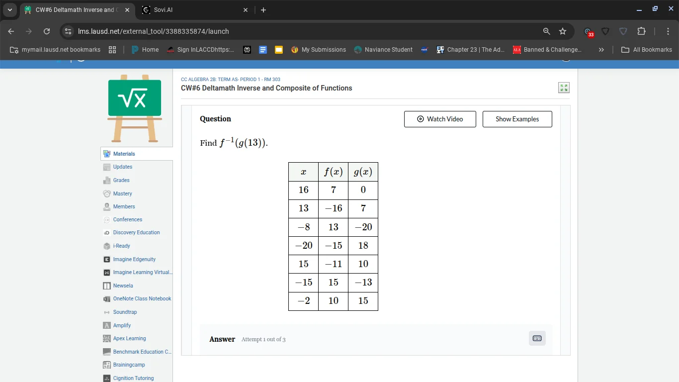Click the fullscreen expand icon for the assignment
The image size is (679, 382).
click(x=564, y=87)
